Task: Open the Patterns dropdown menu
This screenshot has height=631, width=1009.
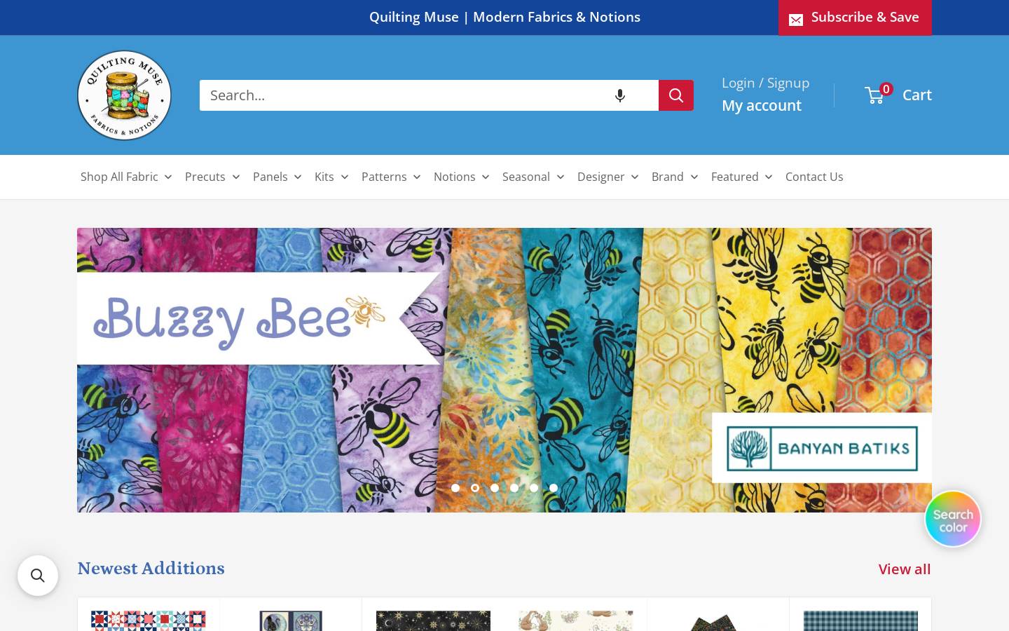Action: 391,177
